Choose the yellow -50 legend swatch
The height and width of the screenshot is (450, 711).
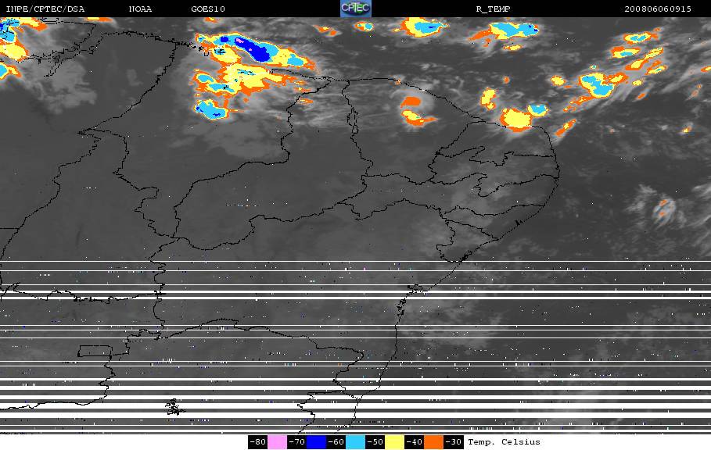click(394, 442)
